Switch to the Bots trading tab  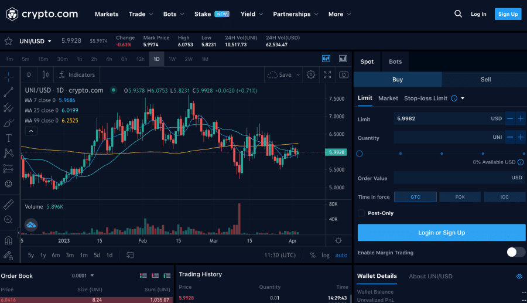[x=395, y=62]
